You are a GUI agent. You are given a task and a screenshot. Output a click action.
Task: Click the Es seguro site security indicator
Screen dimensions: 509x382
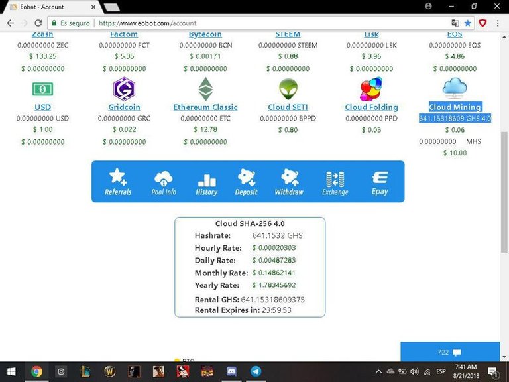pyautogui.click(x=70, y=23)
